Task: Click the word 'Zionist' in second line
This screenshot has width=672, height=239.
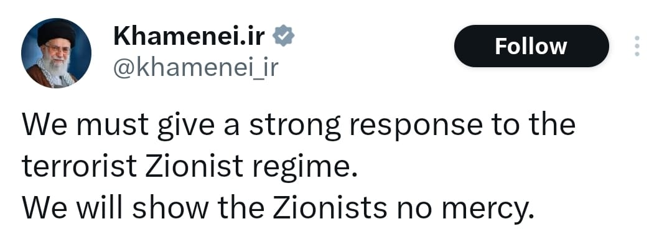Action: click(x=194, y=166)
